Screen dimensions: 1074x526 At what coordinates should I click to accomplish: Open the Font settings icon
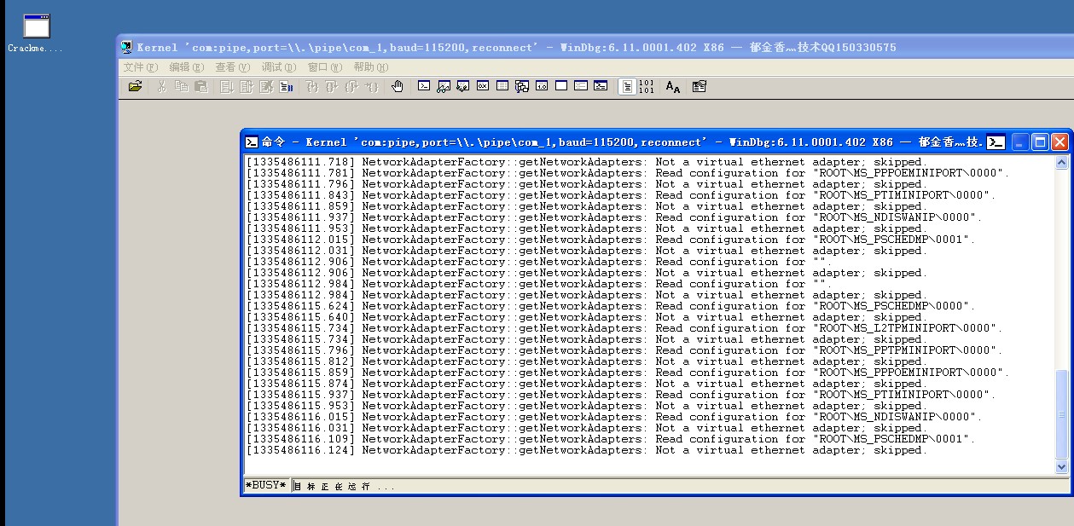point(672,86)
